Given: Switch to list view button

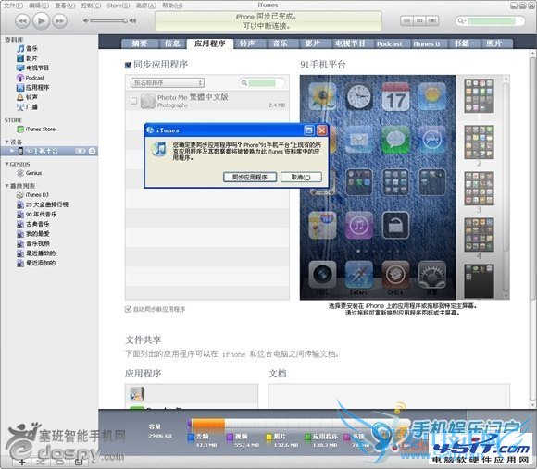Looking at the screenshot, I should (x=406, y=21).
